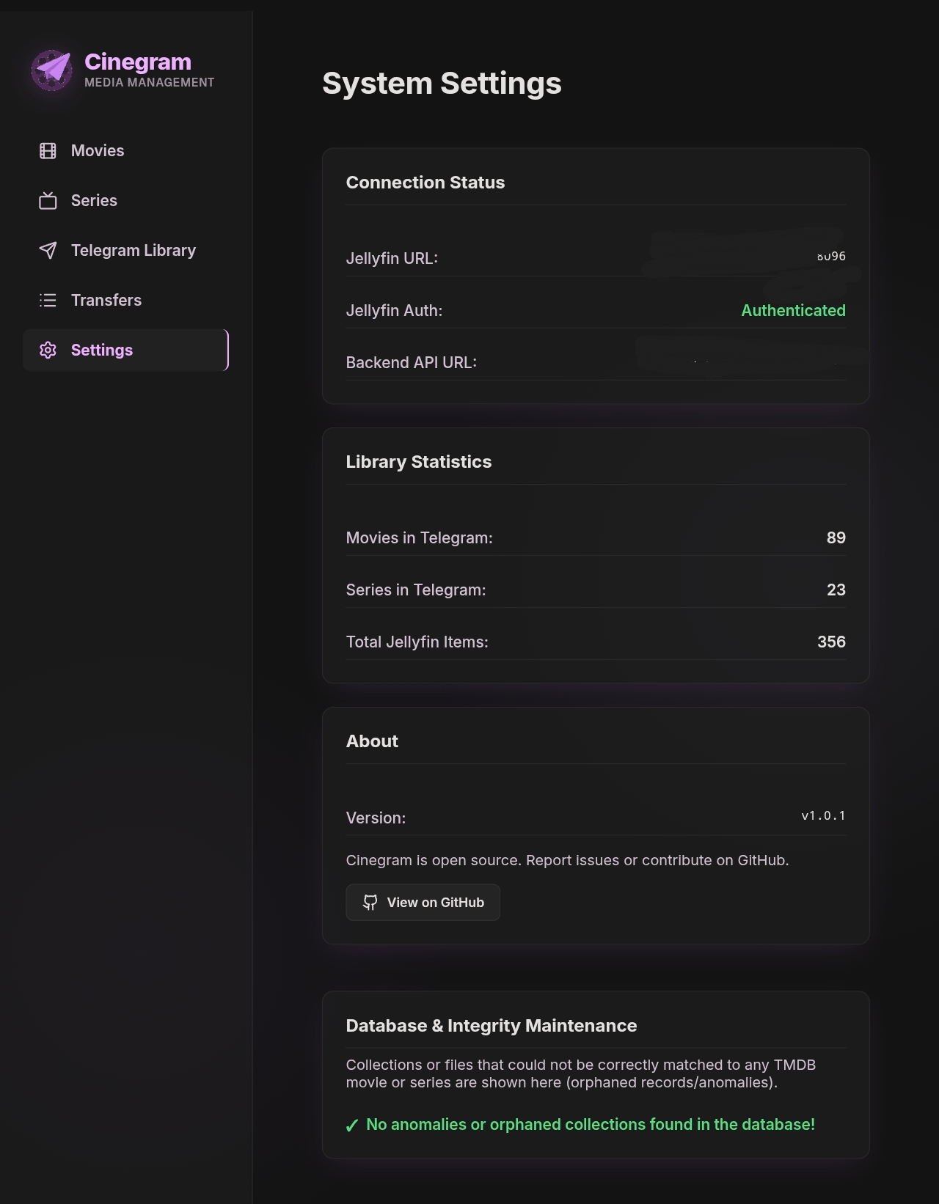Select the Settings menu item
939x1204 pixels.
tap(125, 350)
